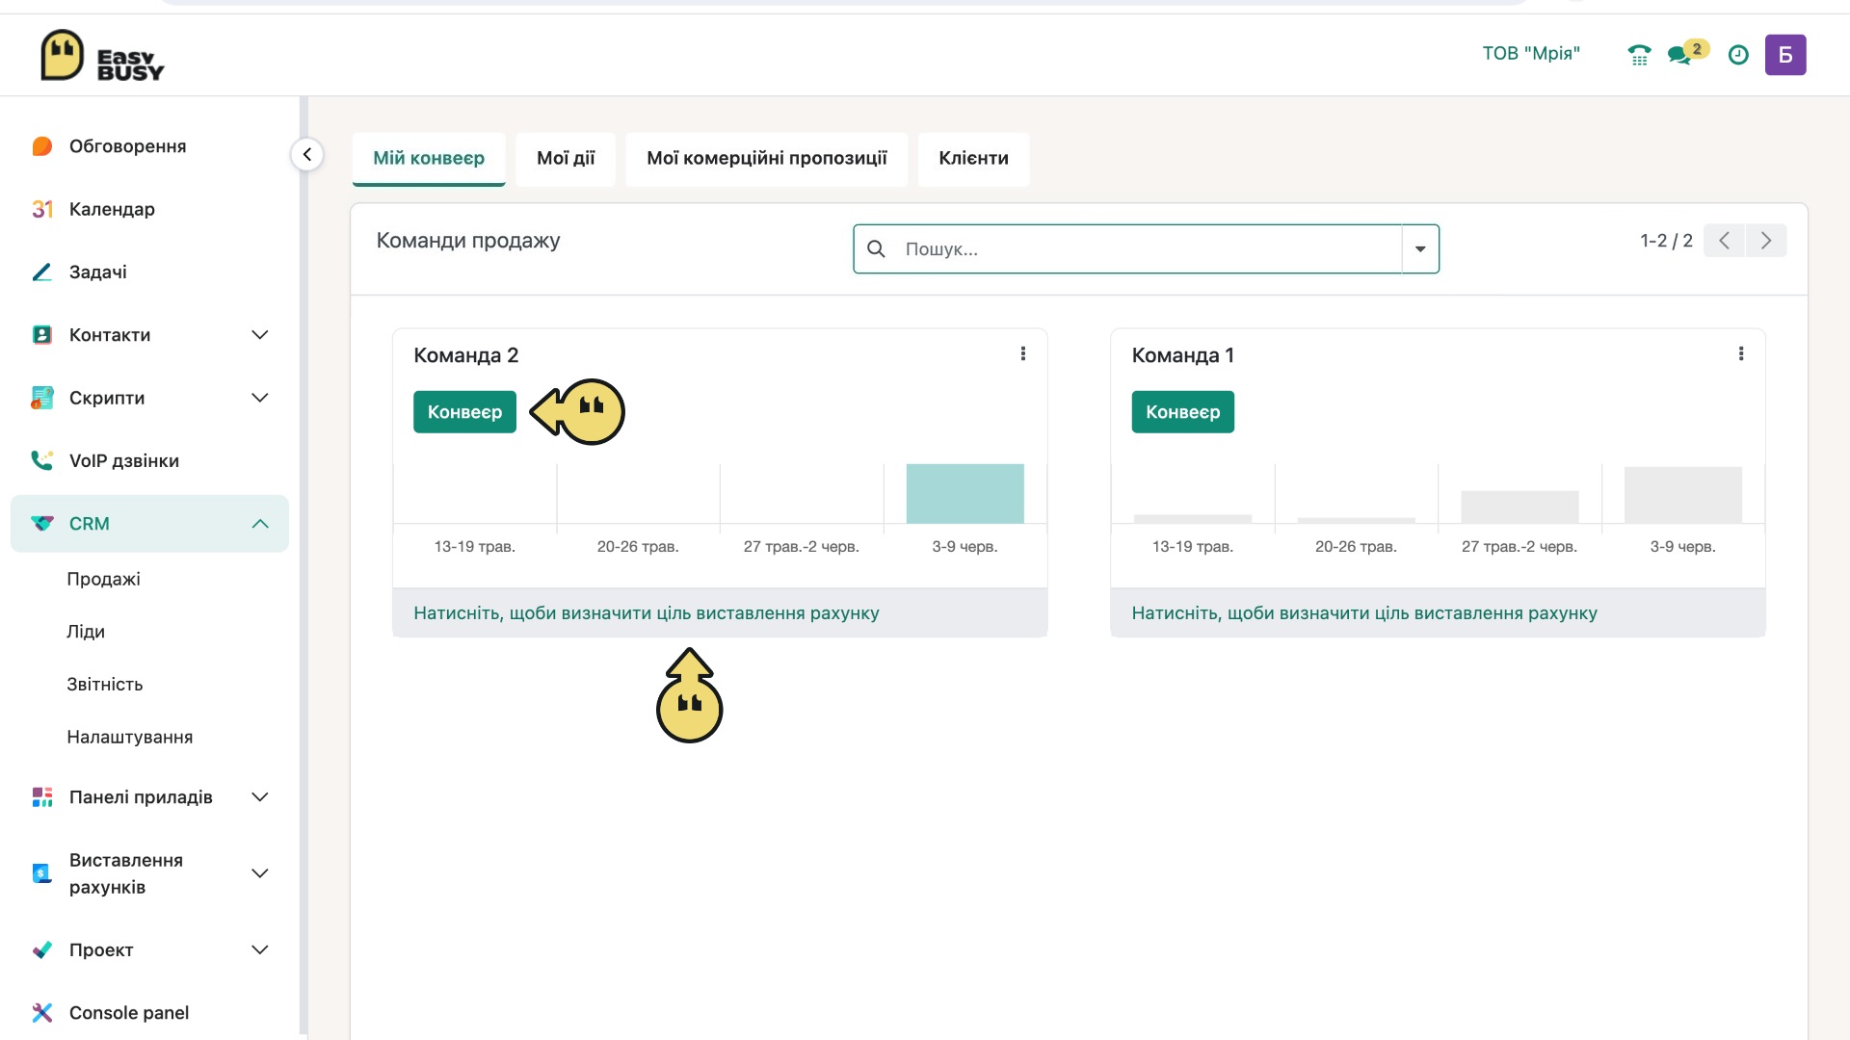Expand the Контакти menu chevron
1850x1040 pixels.
259,335
